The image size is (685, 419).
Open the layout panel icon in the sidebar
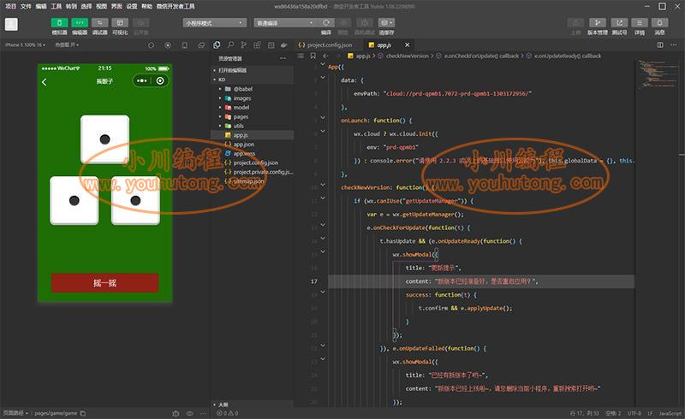point(271,45)
